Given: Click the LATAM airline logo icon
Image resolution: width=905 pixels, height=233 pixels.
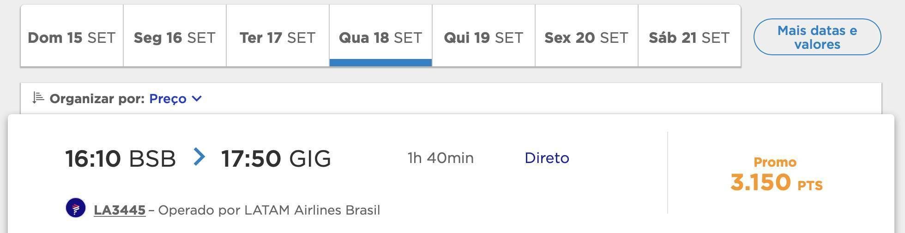Looking at the screenshot, I should point(76,208).
